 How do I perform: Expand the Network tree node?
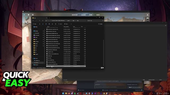click(32, 65)
